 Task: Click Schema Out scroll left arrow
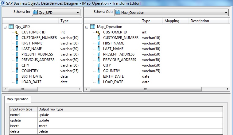[x=87, y=89]
